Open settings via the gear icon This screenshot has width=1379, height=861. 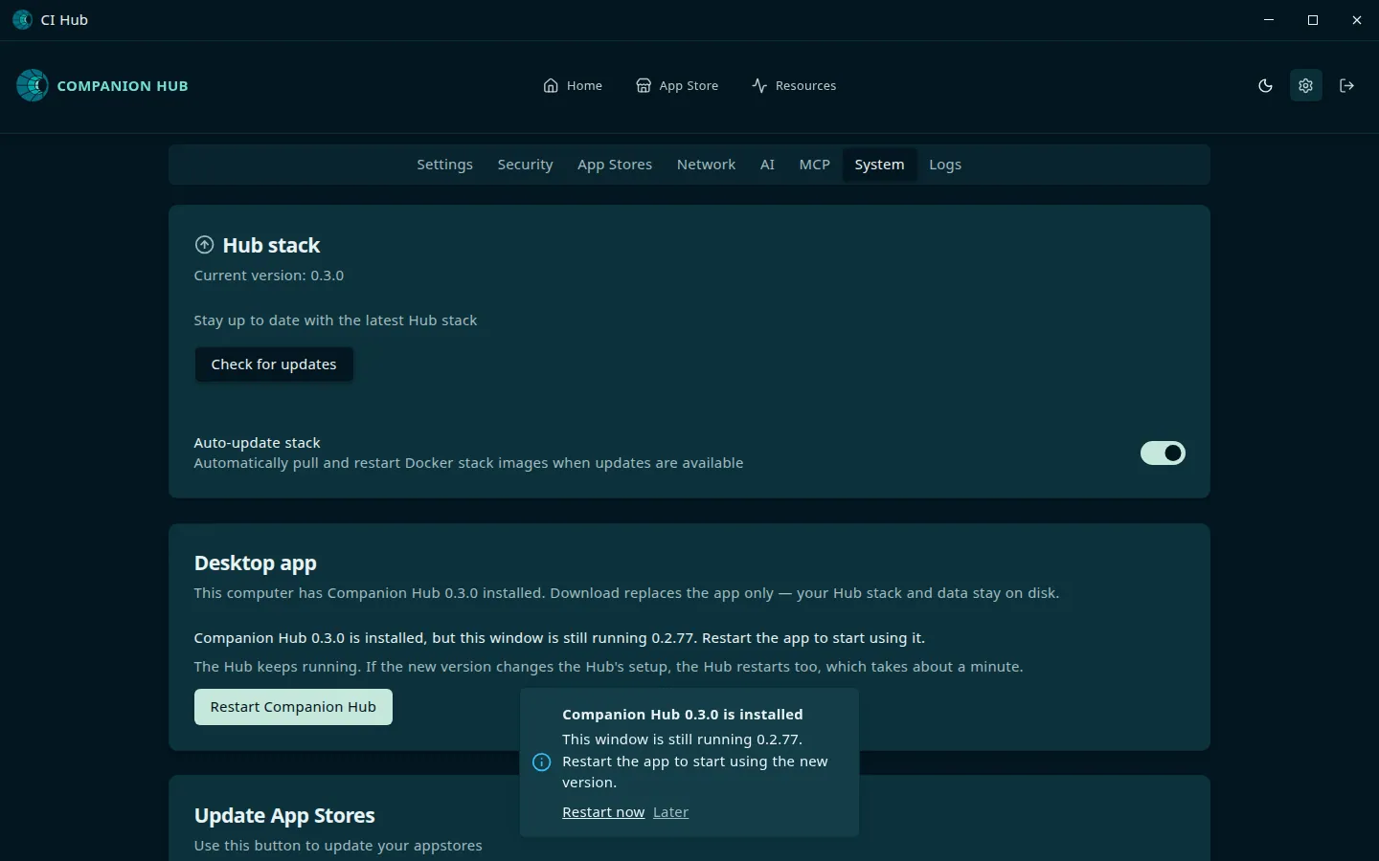[1305, 86]
